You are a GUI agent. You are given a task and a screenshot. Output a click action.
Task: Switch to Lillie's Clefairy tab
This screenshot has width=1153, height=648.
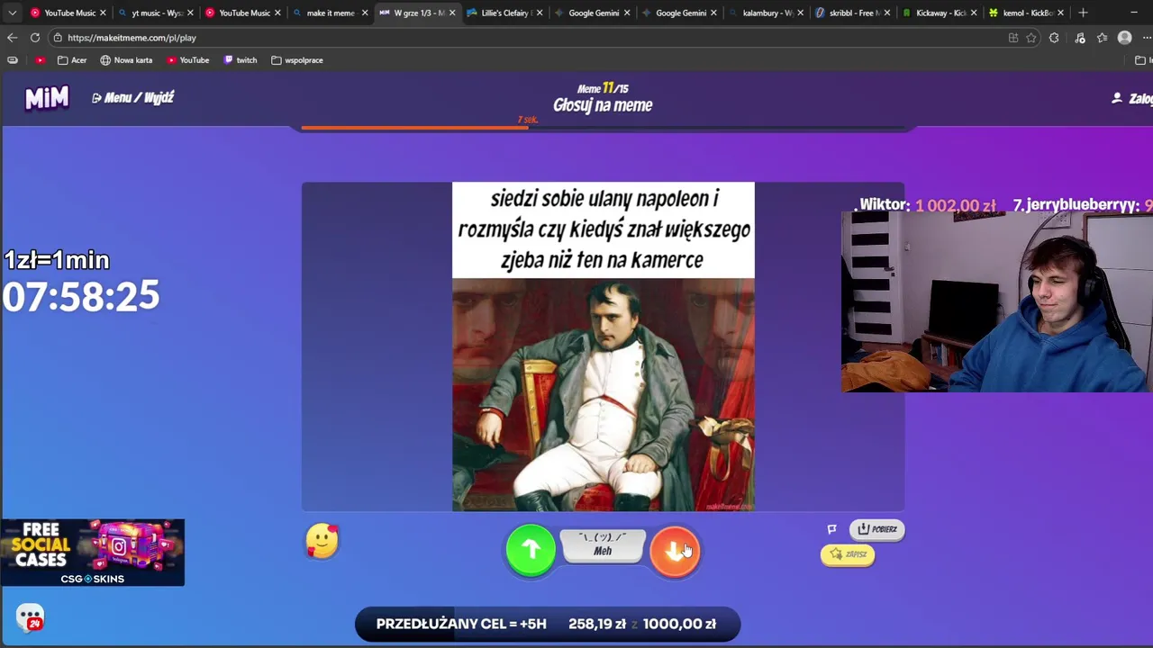coord(504,13)
